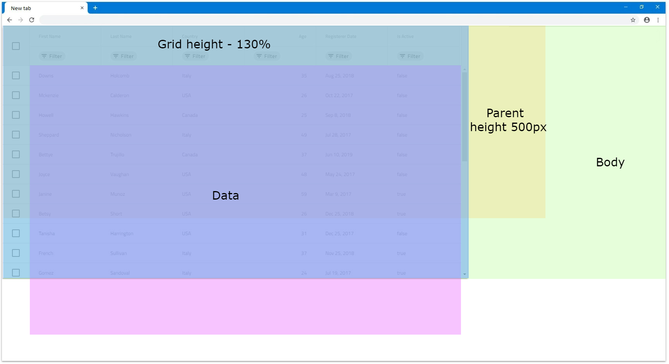Toggle the select-all checkbox in grid header
Viewport: 669px width, 364px height.
click(x=16, y=46)
